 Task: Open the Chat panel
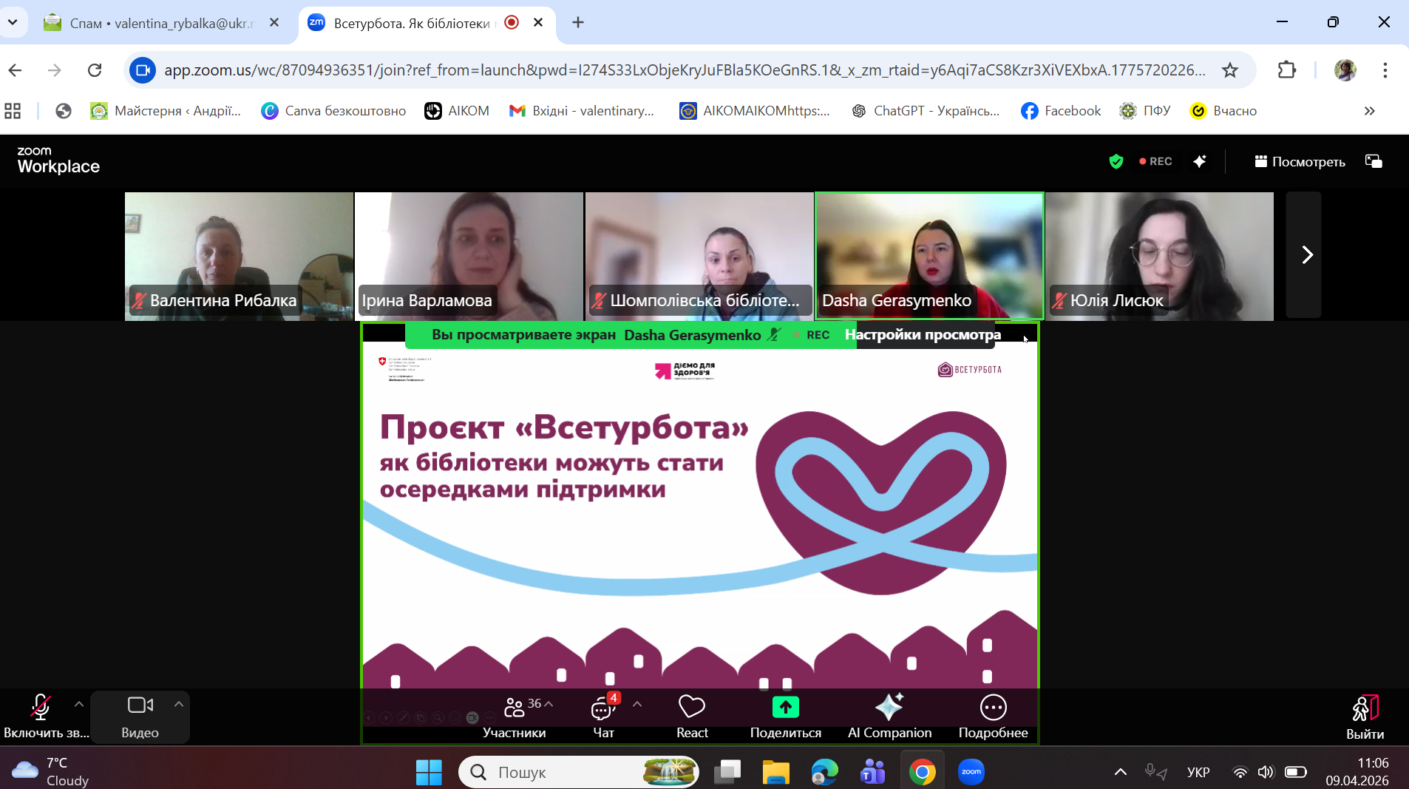pos(603,715)
